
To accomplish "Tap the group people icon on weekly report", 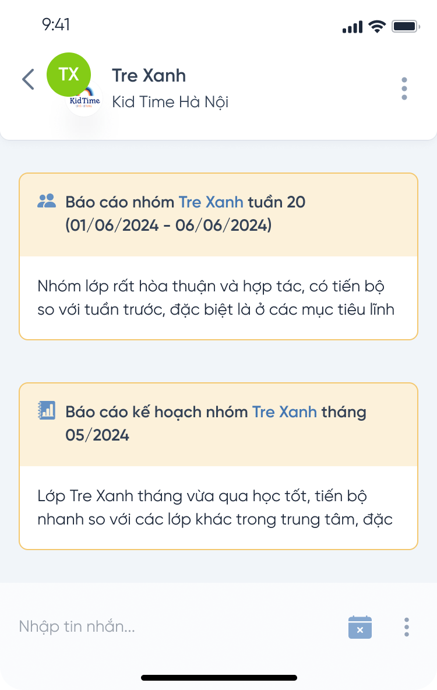I will tap(47, 202).
